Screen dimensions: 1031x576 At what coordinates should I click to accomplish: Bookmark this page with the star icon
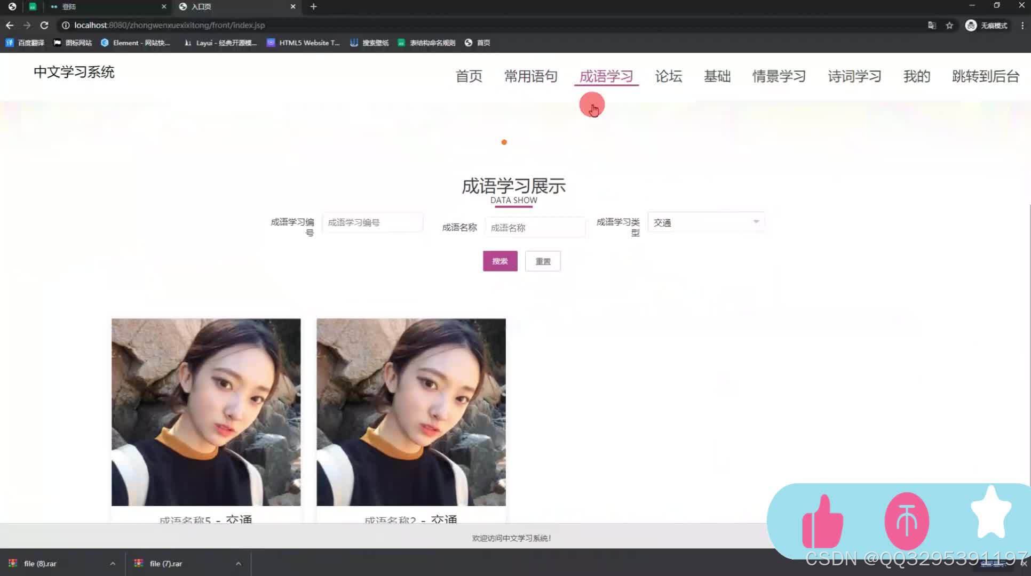tap(949, 25)
